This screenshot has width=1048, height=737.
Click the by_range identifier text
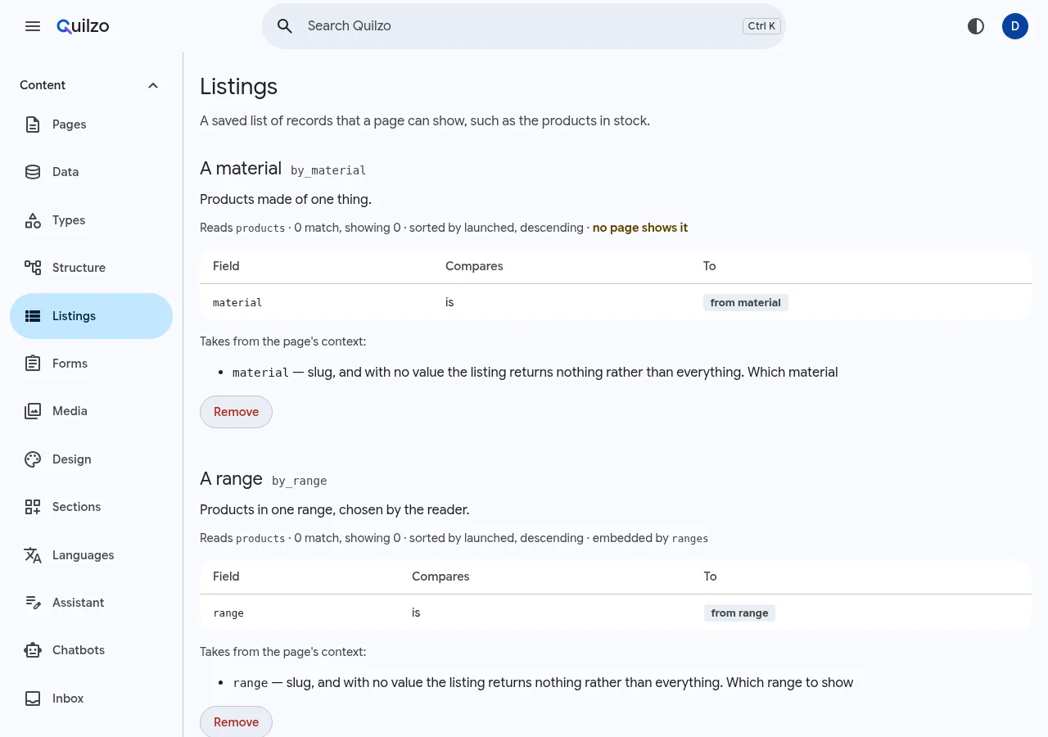[x=300, y=481]
